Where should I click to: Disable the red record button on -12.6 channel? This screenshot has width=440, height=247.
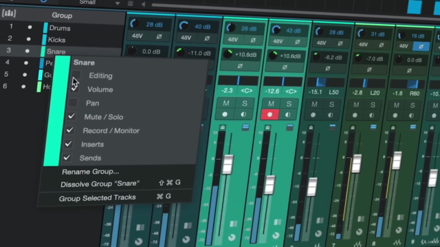(269, 115)
